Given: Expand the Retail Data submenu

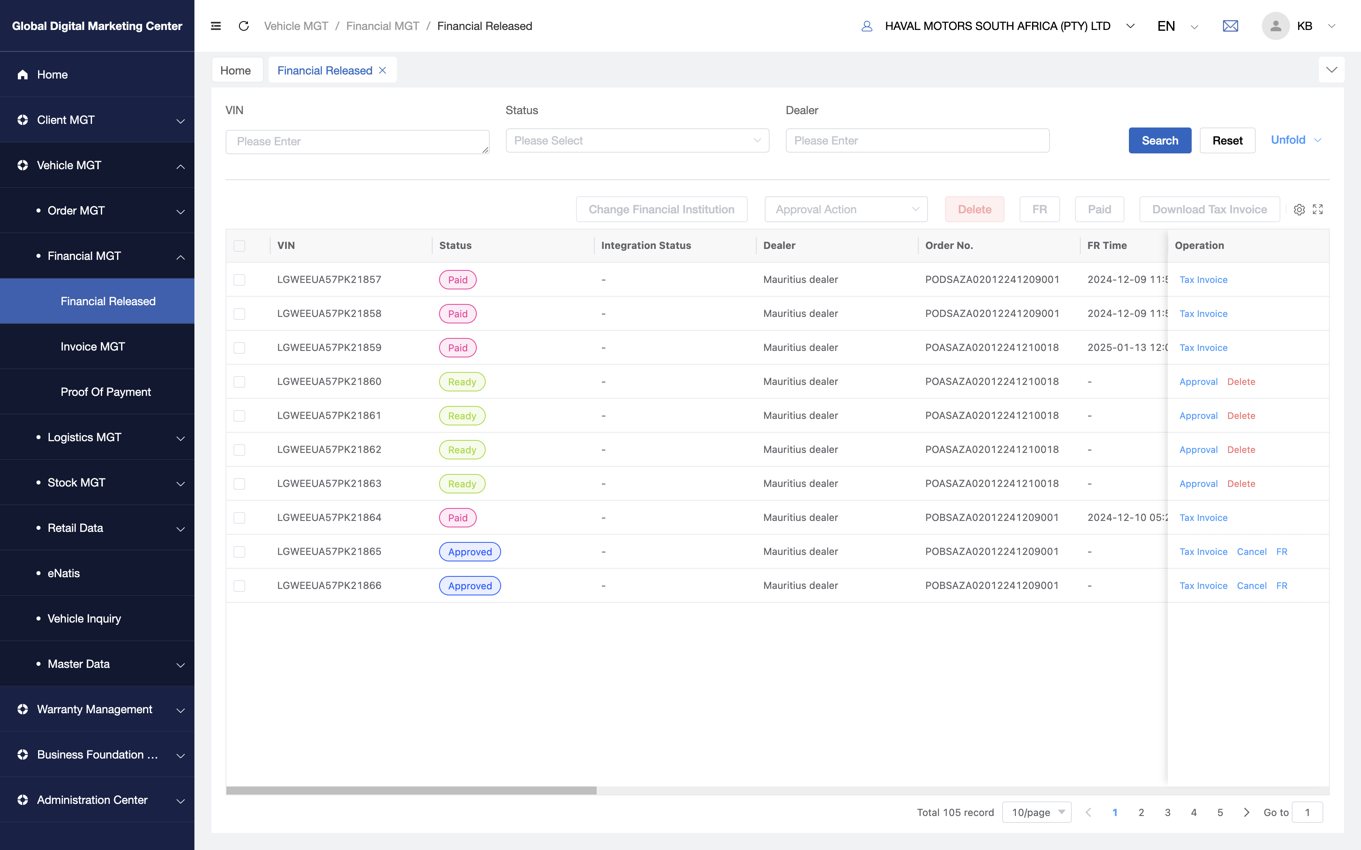Looking at the screenshot, I should (97, 528).
